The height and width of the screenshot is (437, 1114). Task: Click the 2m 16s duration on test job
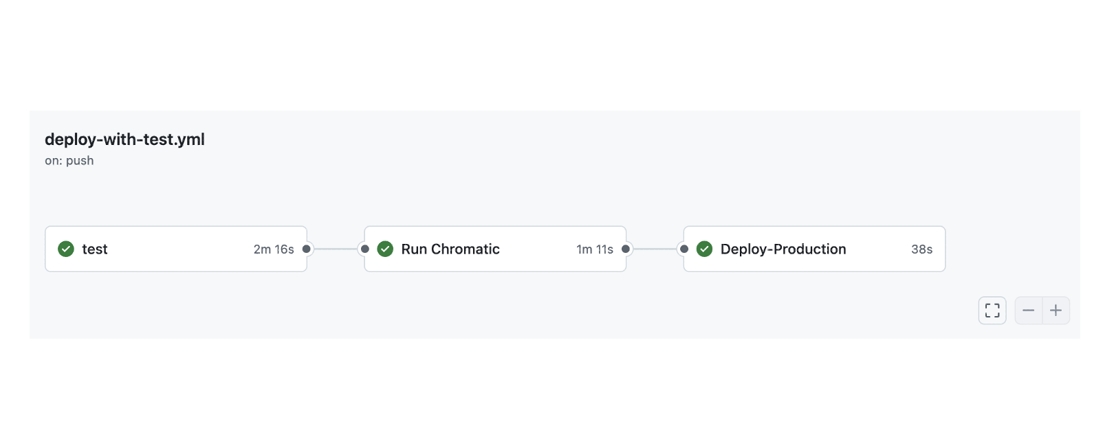[273, 249]
